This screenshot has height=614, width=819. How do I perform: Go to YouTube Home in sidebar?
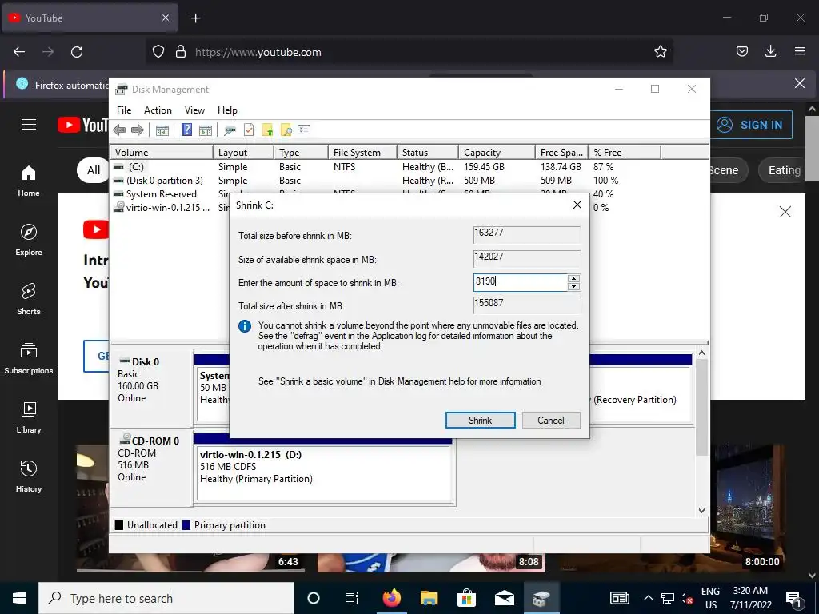click(29, 181)
